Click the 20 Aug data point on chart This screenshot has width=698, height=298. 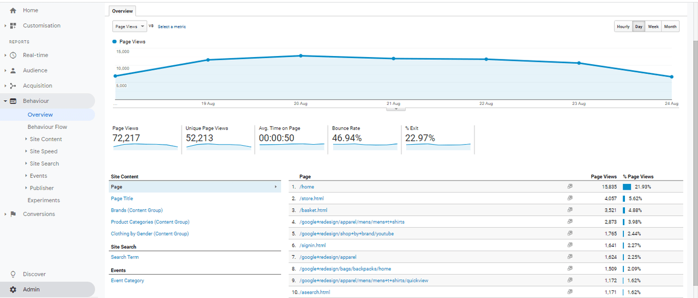click(x=300, y=55)
